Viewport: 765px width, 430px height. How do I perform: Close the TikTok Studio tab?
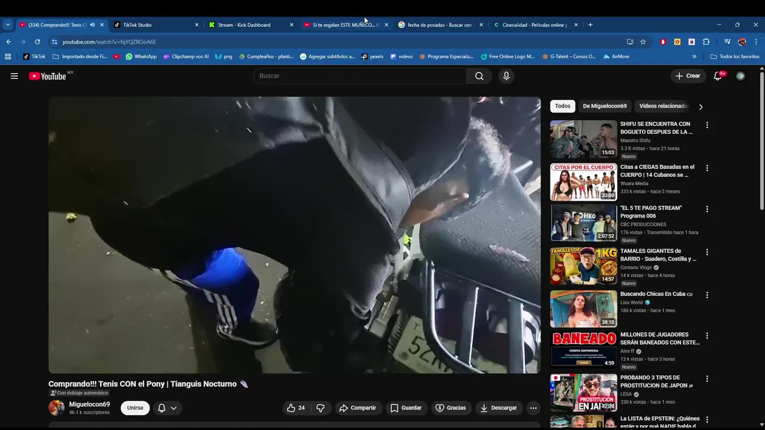pyautogui.click(x=197, y=25)
